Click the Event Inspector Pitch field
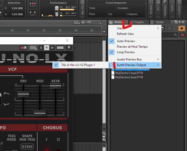This screenshot has height=151, width=187. point(97,14)
